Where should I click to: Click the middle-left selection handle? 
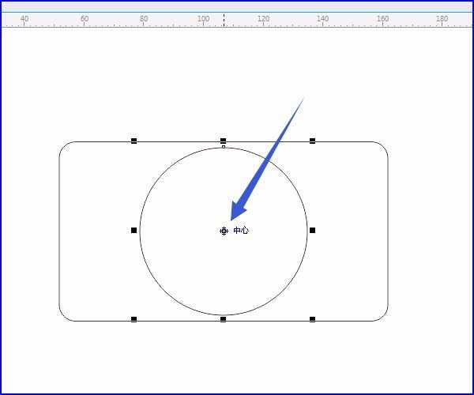pos(134,231)
